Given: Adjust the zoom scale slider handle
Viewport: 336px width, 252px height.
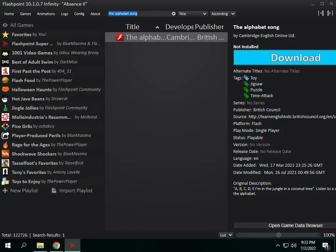Looking at the screenshot, I should point(278,235).
